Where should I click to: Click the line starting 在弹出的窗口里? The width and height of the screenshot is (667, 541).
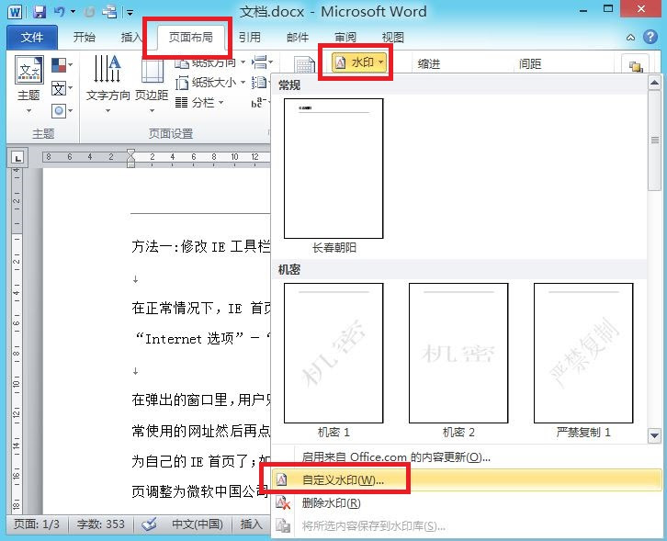pyautogui.click(x=201, y=400)
